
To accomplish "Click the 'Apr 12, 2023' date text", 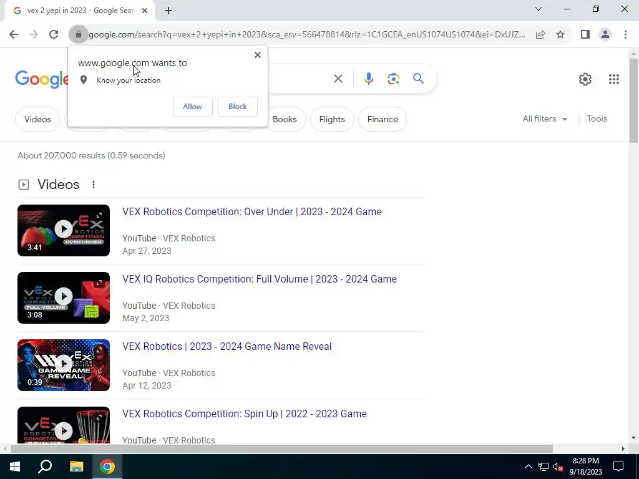I will [147, 385].
